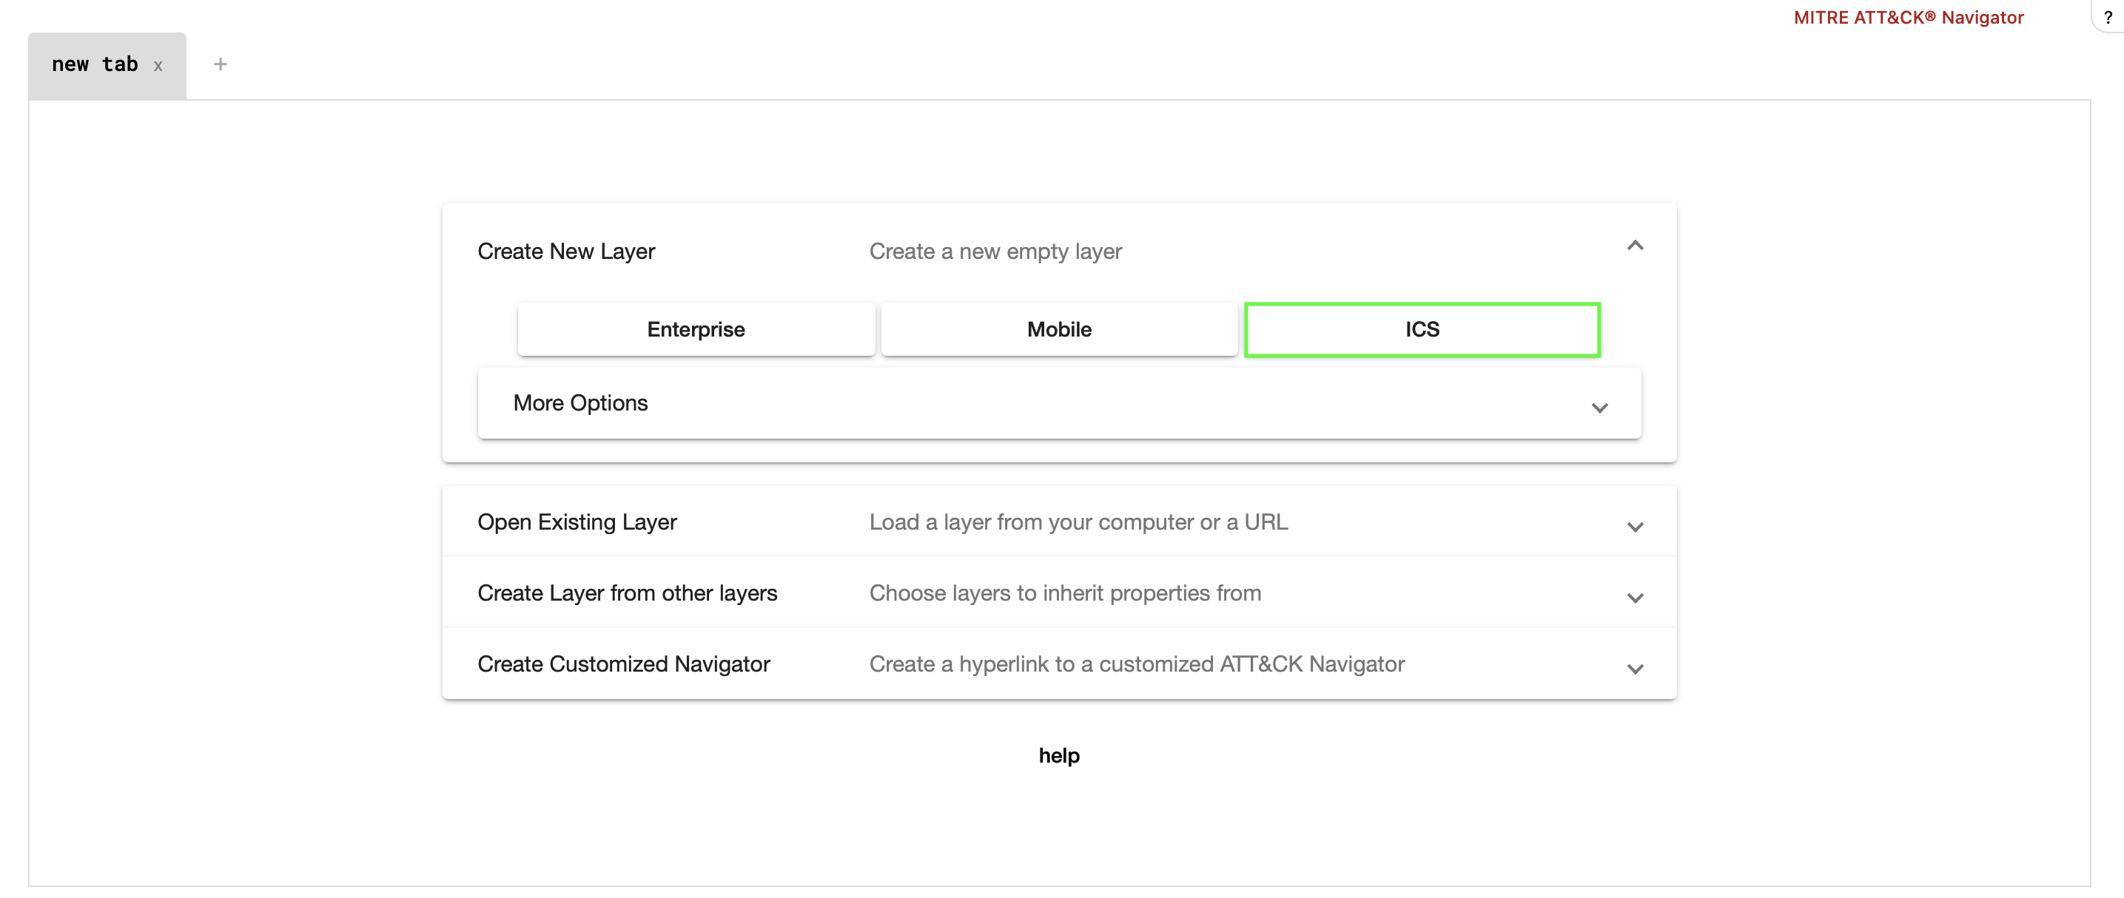Create a new ICS layer
The width and height of the screenshot is (2124, 898).
tap(1422, 330)
